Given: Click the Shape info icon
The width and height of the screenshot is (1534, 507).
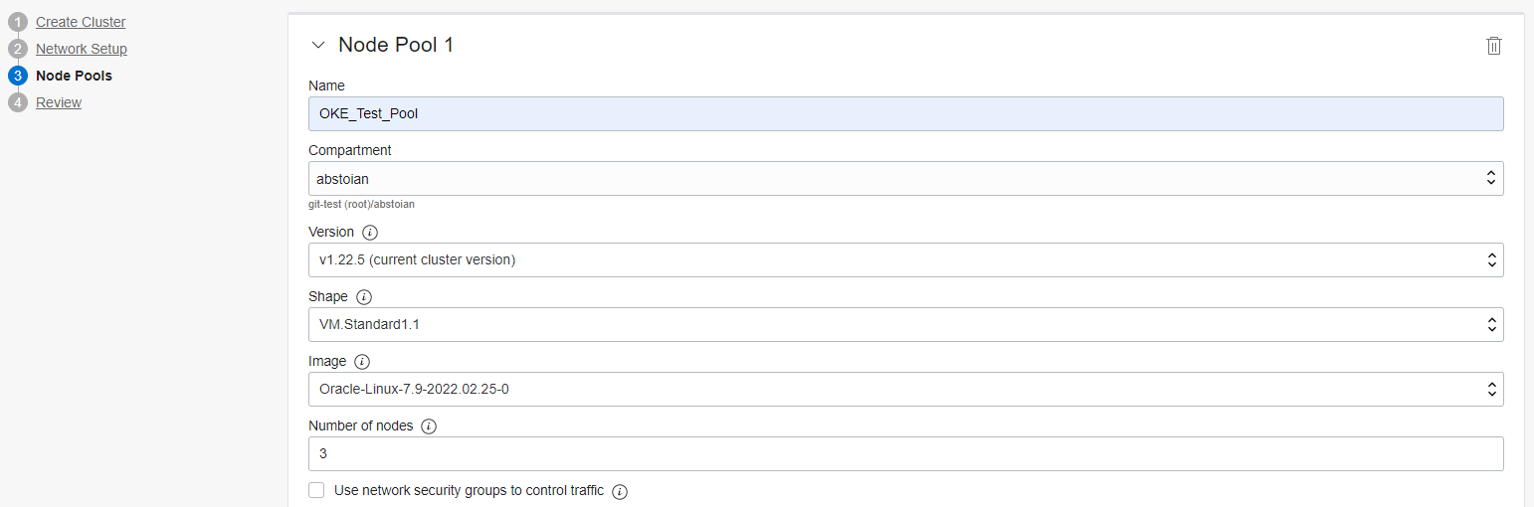Looking at the screenshot, I should point(364,297).
